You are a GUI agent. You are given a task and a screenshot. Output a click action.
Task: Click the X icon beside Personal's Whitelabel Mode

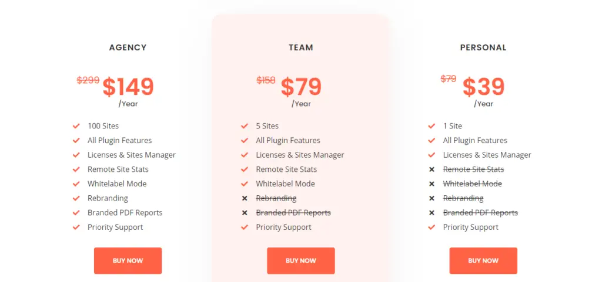tap(432, 184)
